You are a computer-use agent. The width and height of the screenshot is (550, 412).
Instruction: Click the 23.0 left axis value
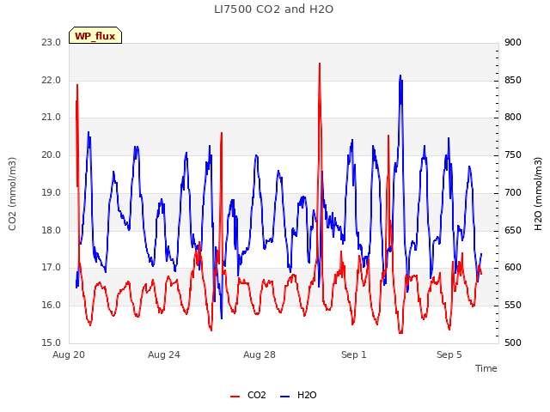tap(52, 42)
